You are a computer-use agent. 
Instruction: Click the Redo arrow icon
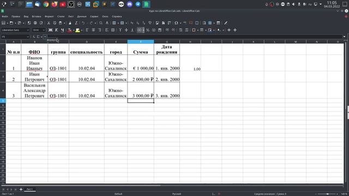click(x=91, y=23)
